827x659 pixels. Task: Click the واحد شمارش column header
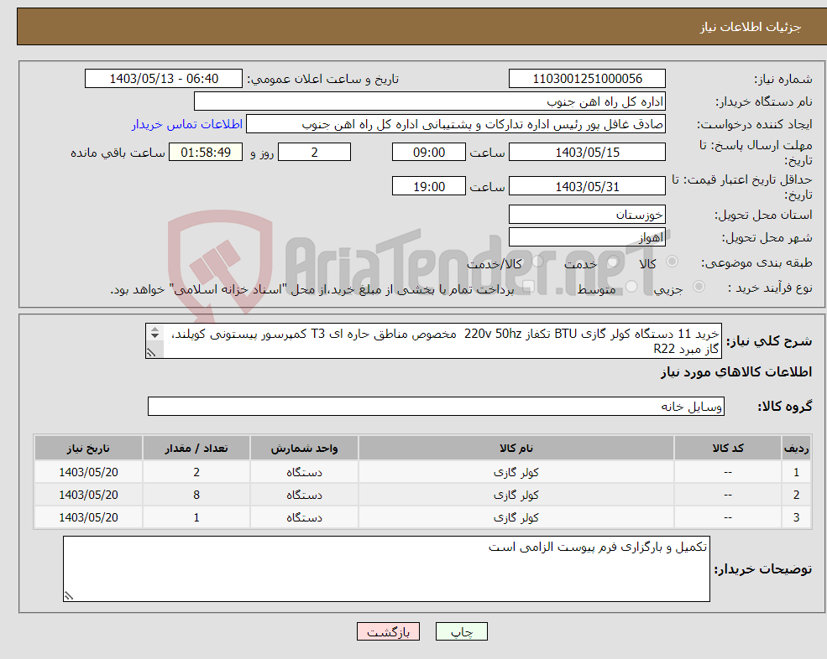coord(304,448)
